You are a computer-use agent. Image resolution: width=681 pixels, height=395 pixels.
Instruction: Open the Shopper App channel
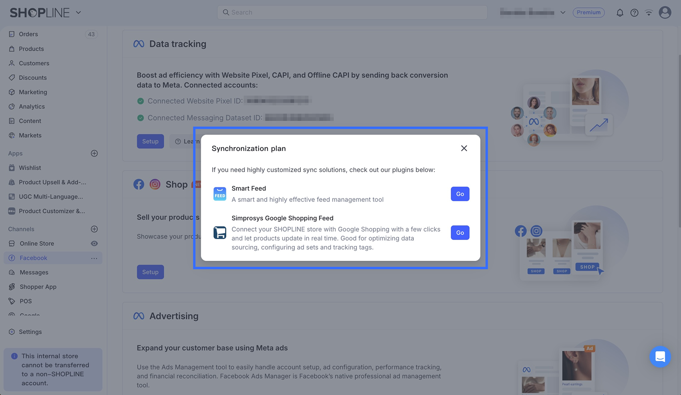pos(38,286)
